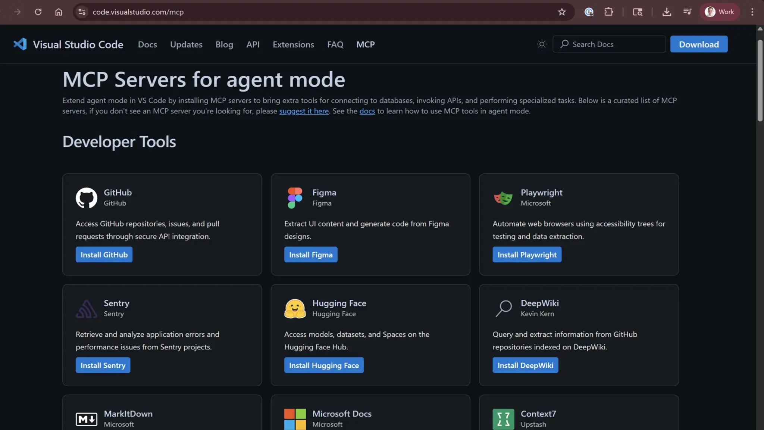764x430 pixels.
Task: Open the Updates page in navigation
Action: tap(186, 44)
